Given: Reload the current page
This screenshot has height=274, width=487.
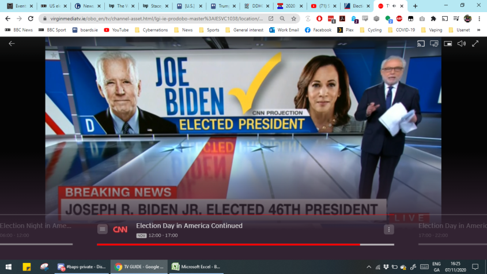Looking at the screenshot, I should [x=31, y=18].
